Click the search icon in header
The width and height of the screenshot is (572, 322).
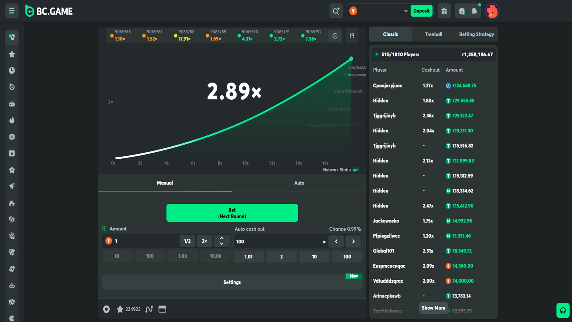[x=336, y=11]
